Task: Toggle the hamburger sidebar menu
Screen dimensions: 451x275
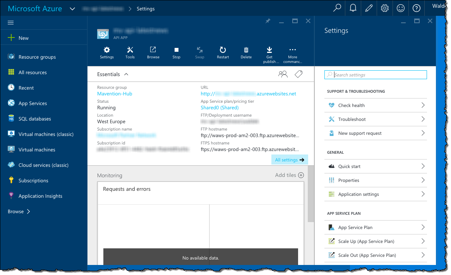Action: point(10,22)
